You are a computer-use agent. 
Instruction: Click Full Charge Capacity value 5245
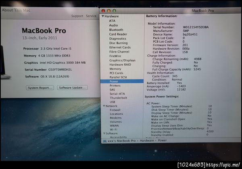click(x=197, y=69)
